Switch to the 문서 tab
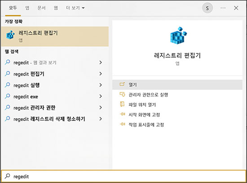The width and height of the screenshot is (247, 183). click(x=41, y=8)
